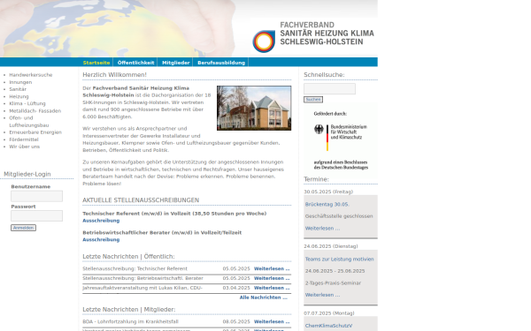Click the Suchen button
This screenshot has width=531, height=331.
tap(313, 99)
